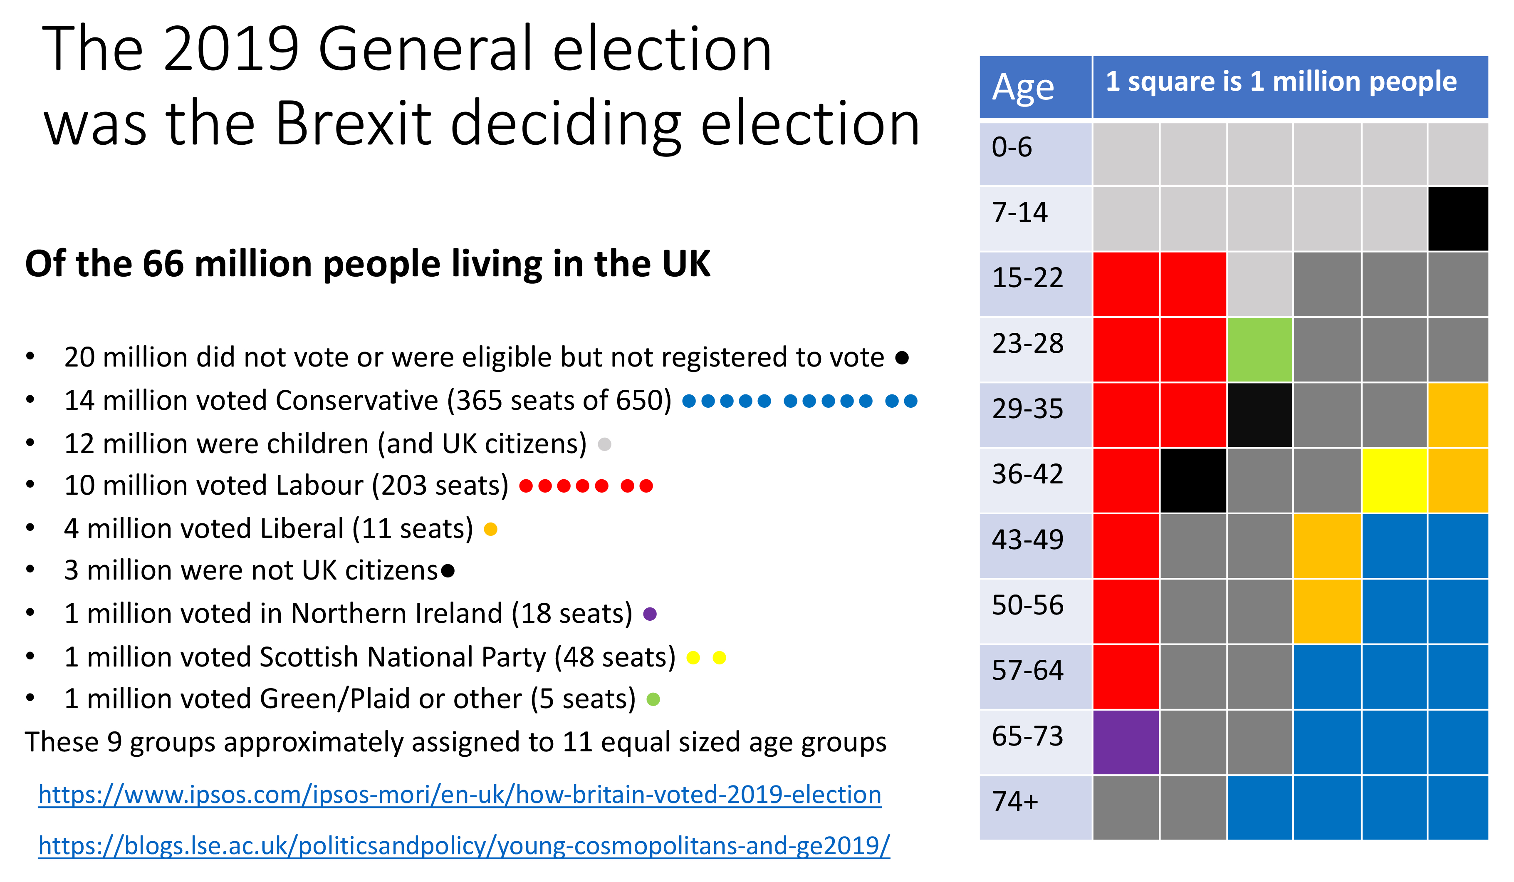
Task: Open the Ipsos how-britain-voted-2019-election link
Action: pos(460,794)
